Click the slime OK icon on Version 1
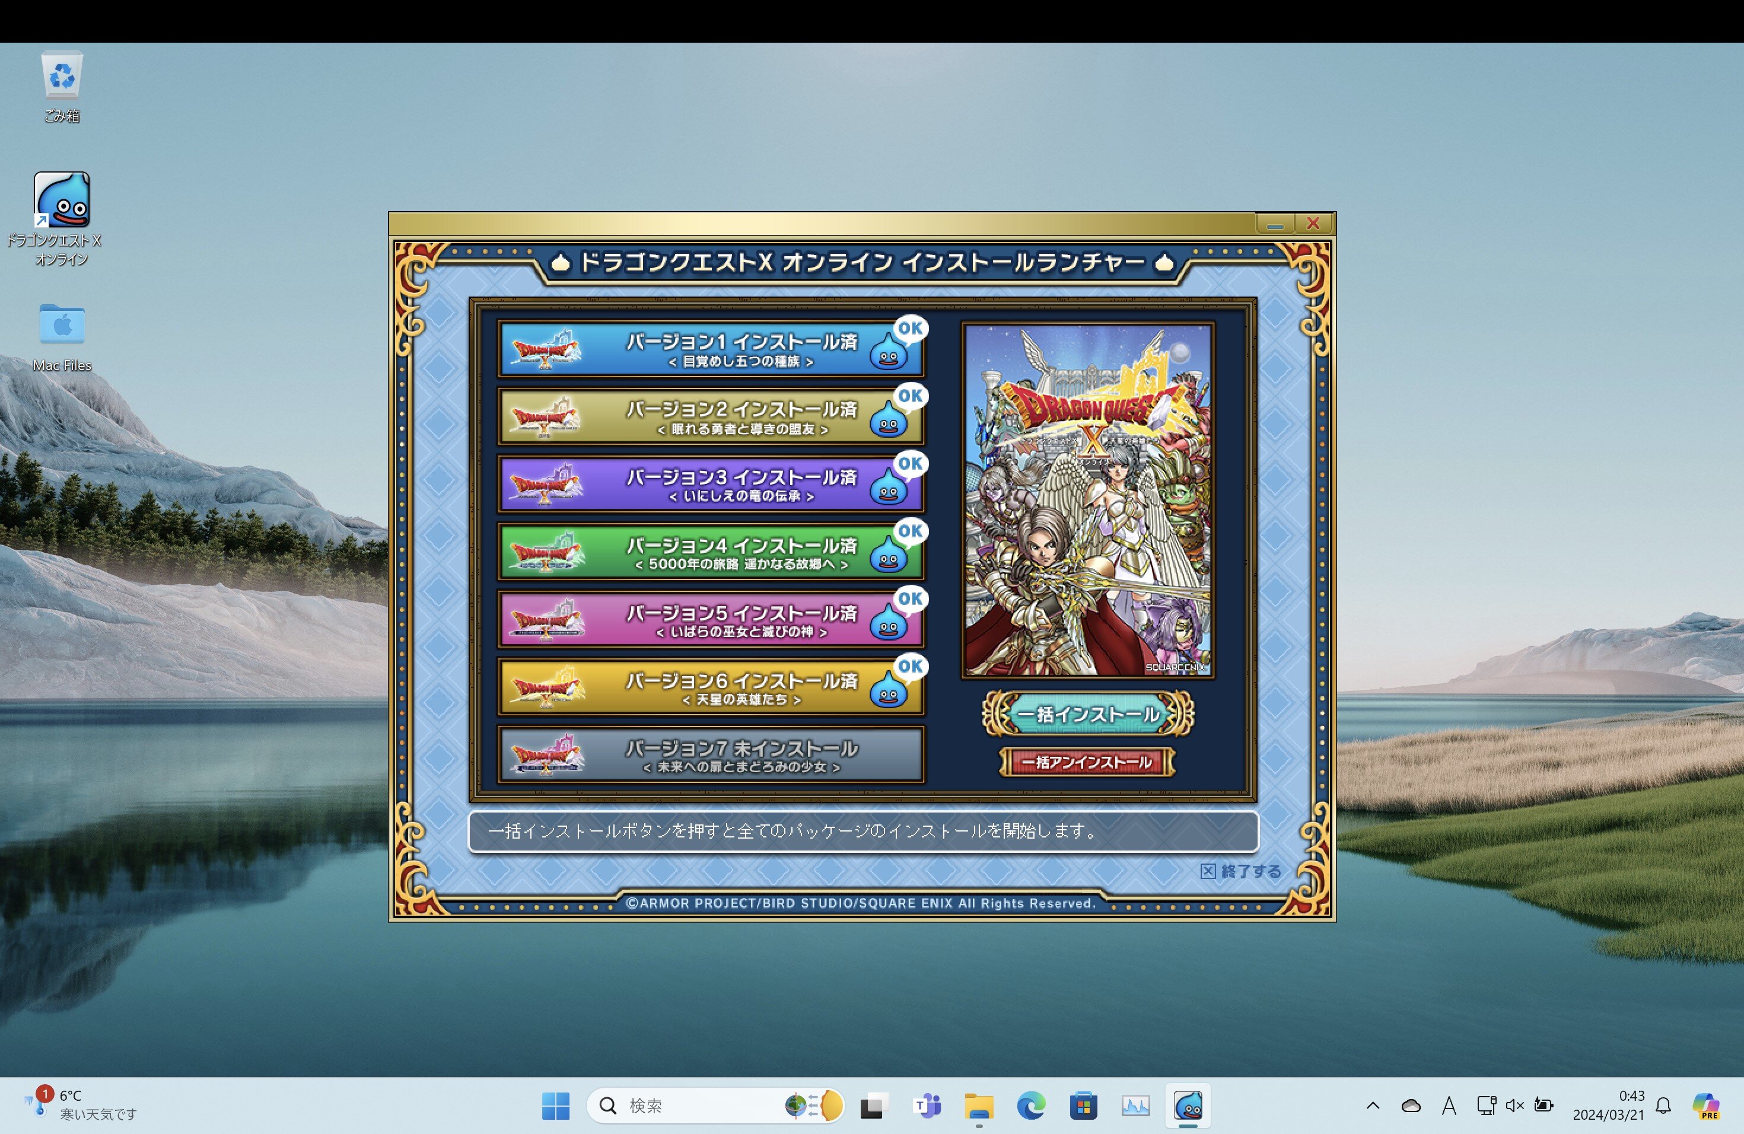The height and width of the screenshot is (1134, 1744). coord(898,343)
